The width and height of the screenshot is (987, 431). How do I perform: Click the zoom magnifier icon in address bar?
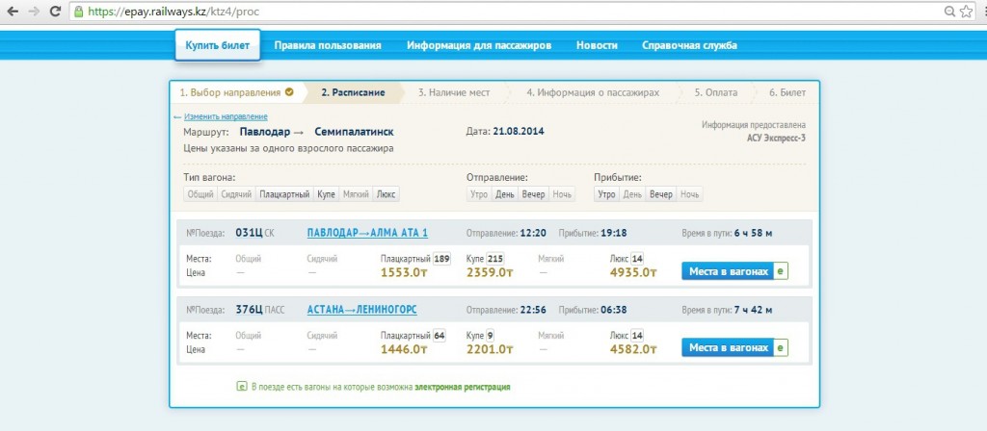coord(948,13)
